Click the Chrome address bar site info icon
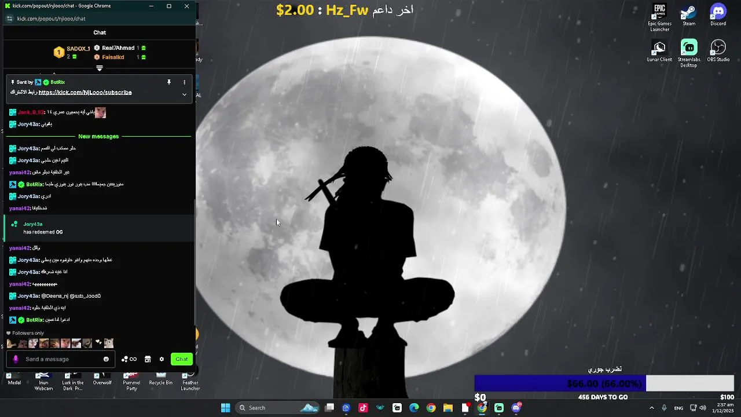Viewport: 741px width, 417px height. pyautogui.click(x=9, y=19)
